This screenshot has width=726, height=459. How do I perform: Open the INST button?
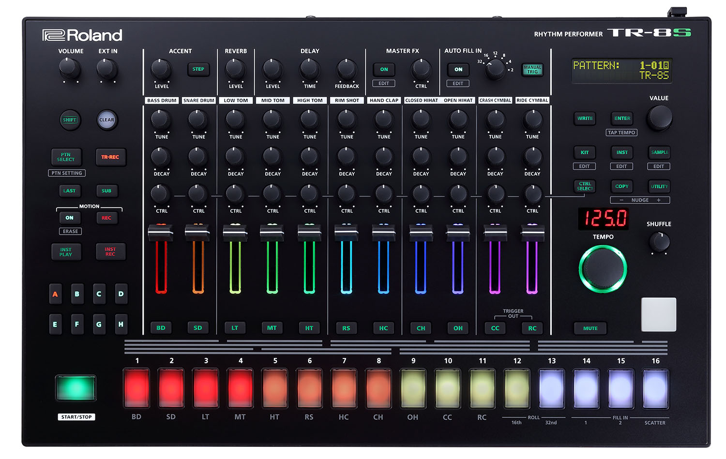622,152
